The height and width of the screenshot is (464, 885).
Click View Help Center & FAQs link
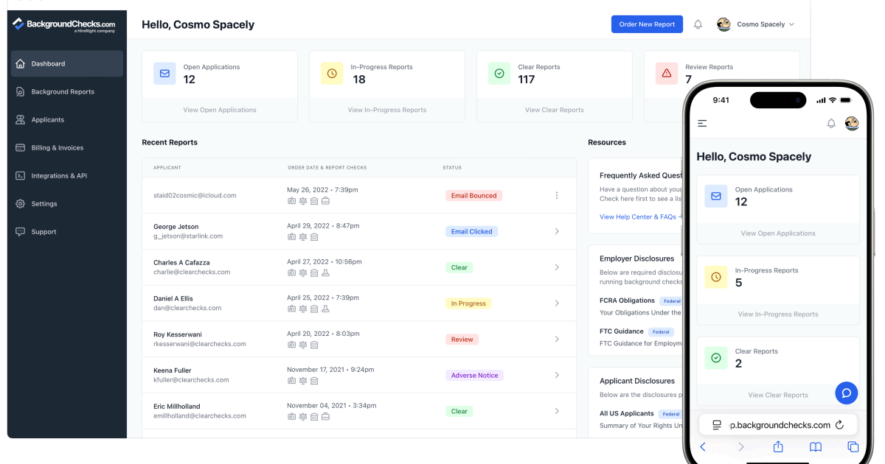point(639,217)
